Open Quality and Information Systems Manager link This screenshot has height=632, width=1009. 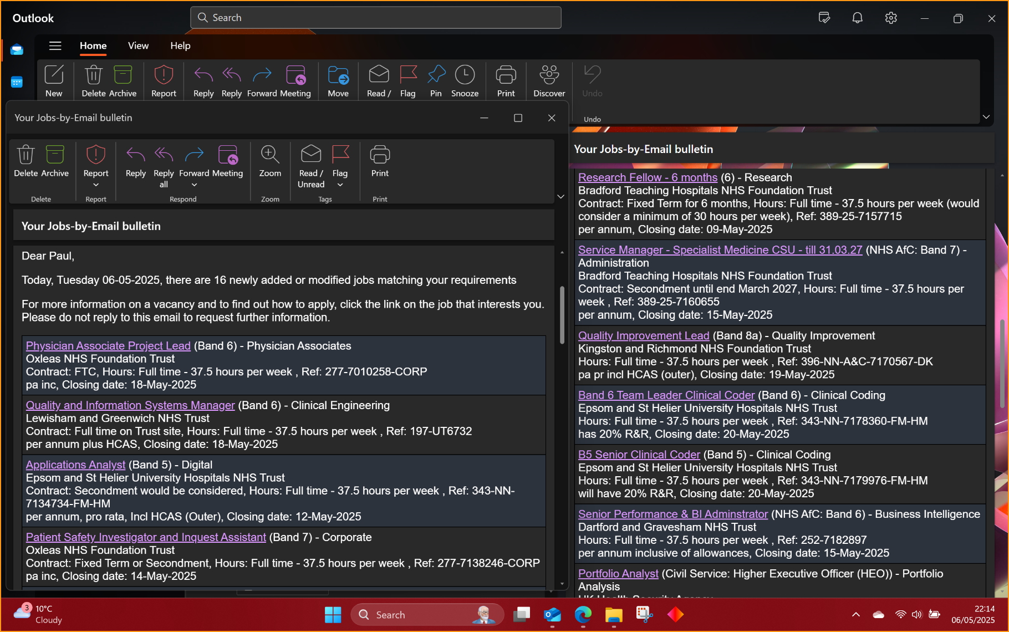[130, 405]
